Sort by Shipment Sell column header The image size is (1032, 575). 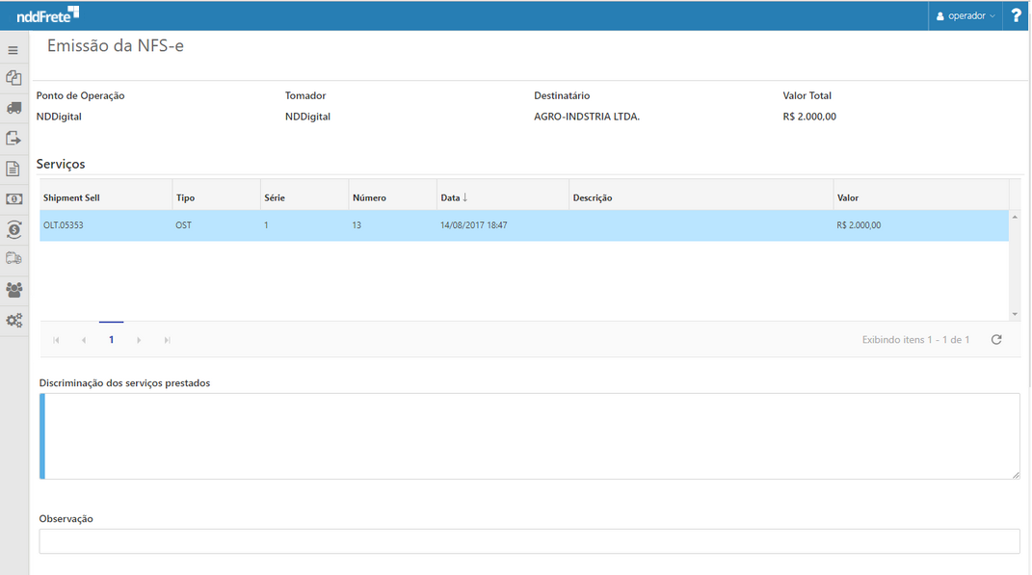[71, 197]
